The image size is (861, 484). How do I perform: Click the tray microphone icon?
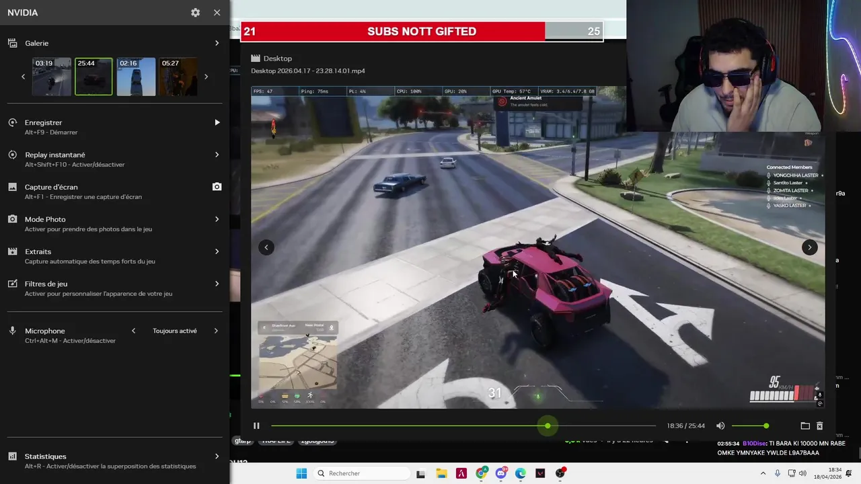(x=778, y=473)
